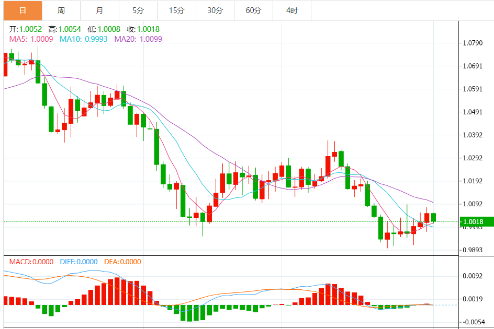494x329 pixels.
Task: Open the 4时 timeframe tab
Action: coord(291,10)
